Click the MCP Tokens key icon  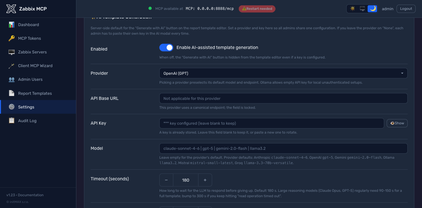click(11, 38)
